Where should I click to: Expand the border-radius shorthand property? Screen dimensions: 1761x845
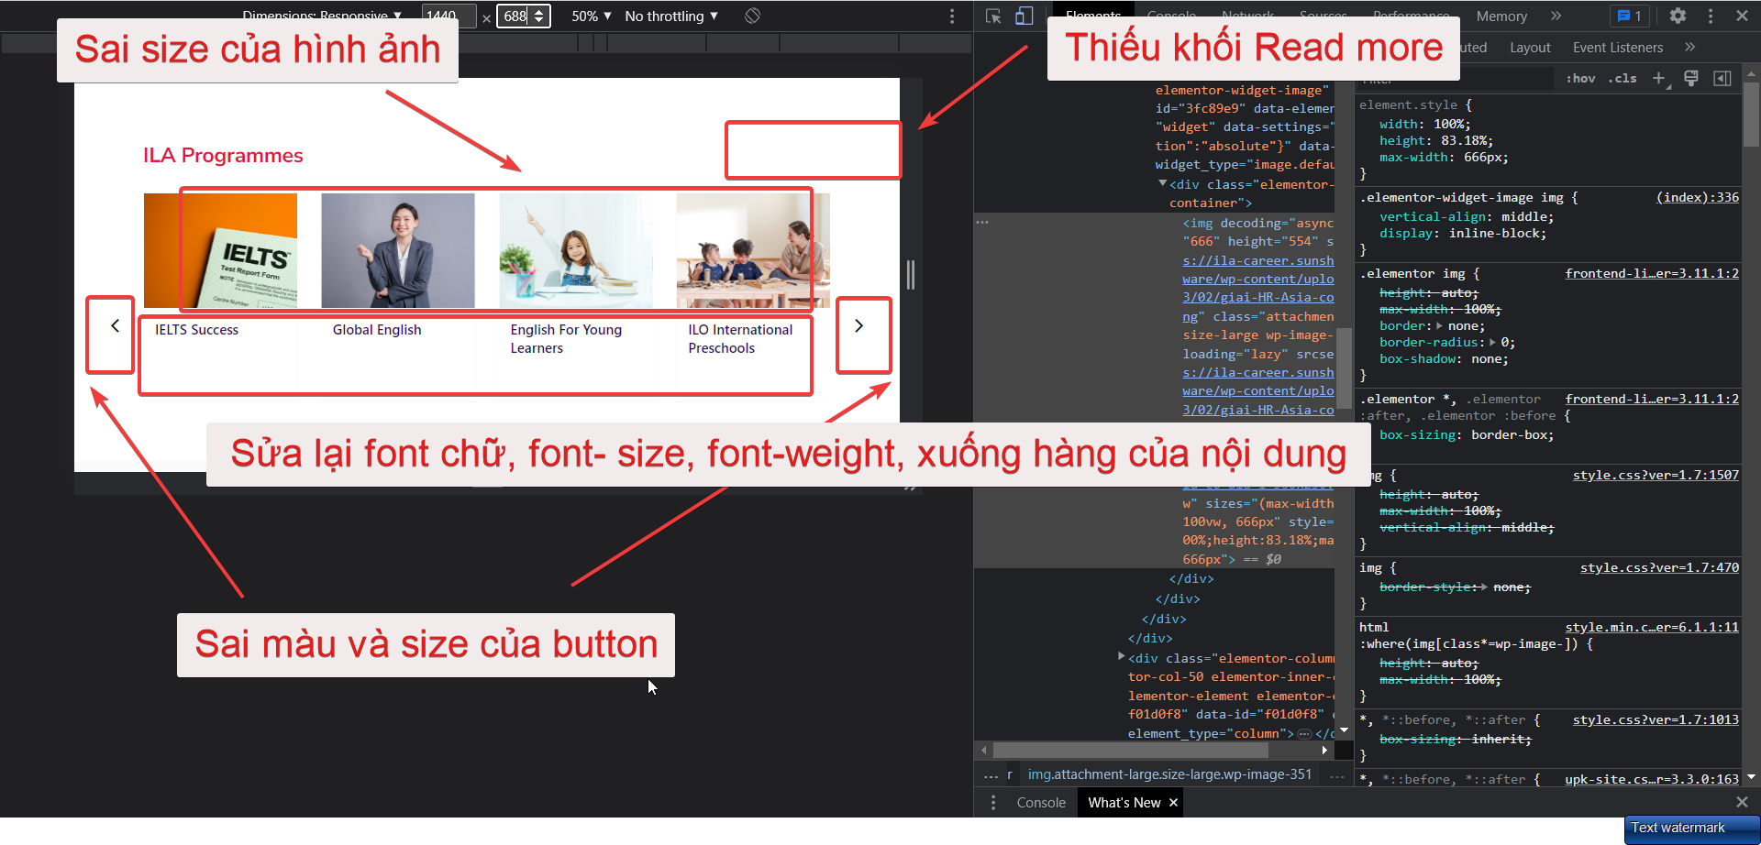[x=1492, y=343]
